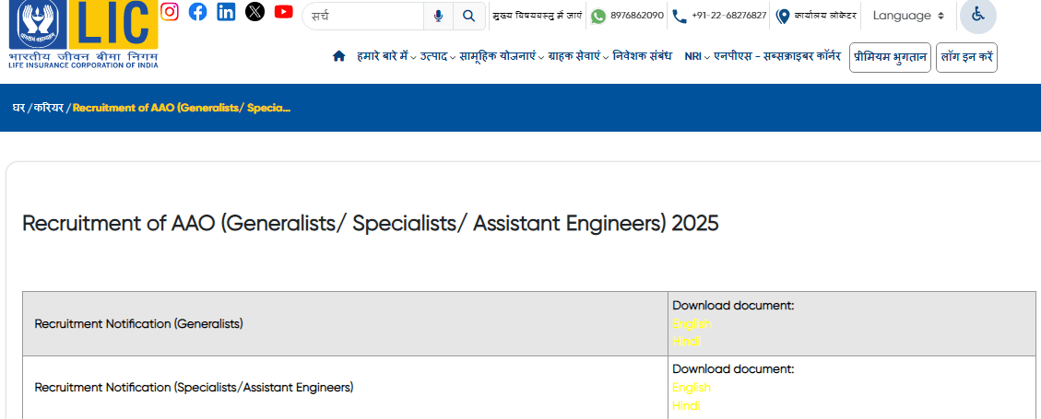Expand the ग्राहक सेवाएं menu
The height and width of the screenshot is (419, 1041).
[x=578, y=56]
